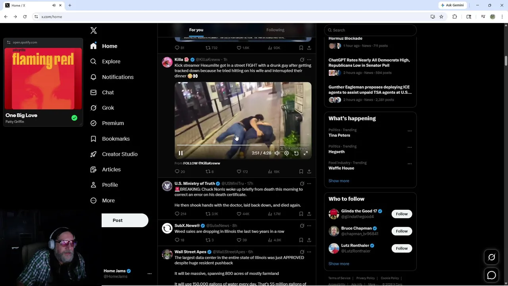Open more options for Waffle House trend
This screenshot has height=286, width=508.
click(x=410, y=164)
